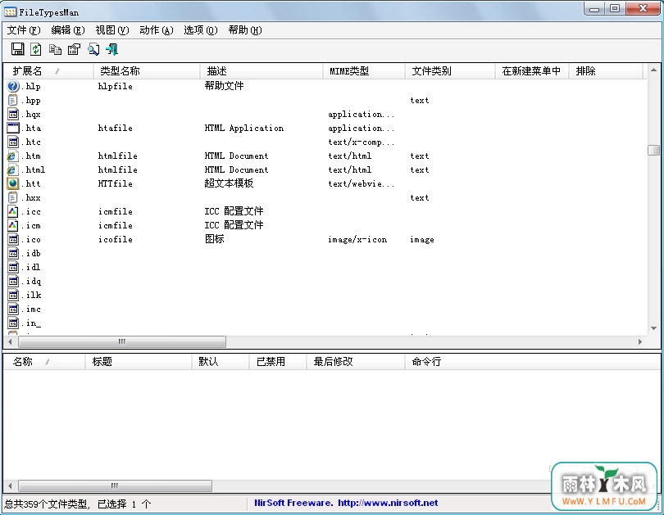Open the 动作(A) menu
Screen dimensions: 664x515
click(157, 30)
